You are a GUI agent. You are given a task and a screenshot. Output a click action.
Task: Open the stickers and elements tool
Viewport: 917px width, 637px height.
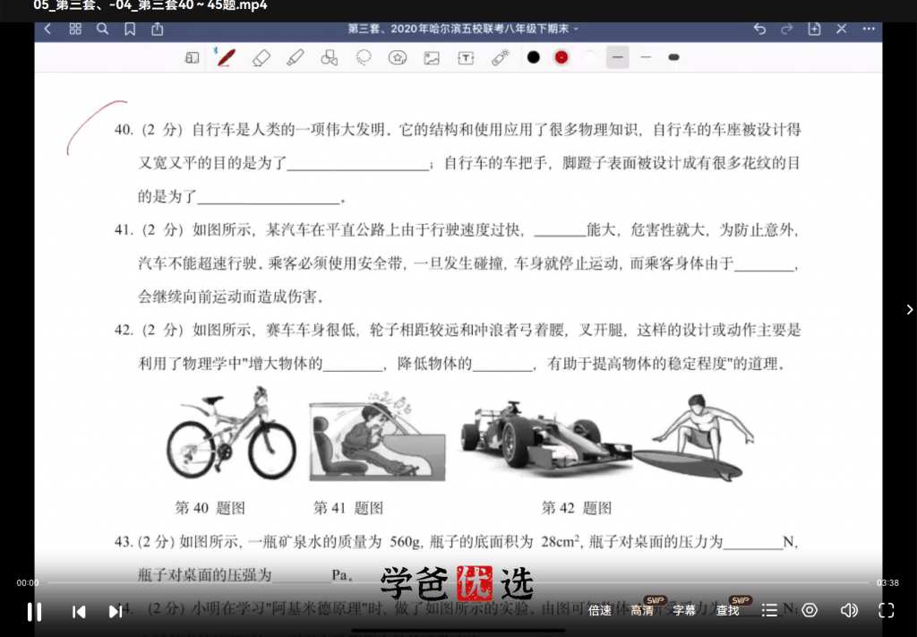coord(398,57)
